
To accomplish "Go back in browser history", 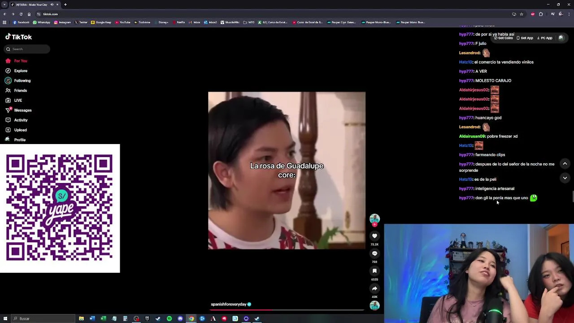I will point(4,14).
